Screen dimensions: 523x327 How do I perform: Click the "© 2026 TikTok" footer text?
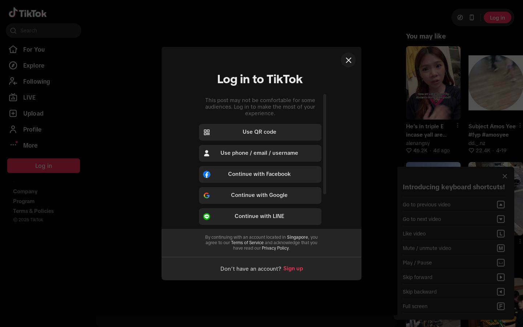pos(28,220)
